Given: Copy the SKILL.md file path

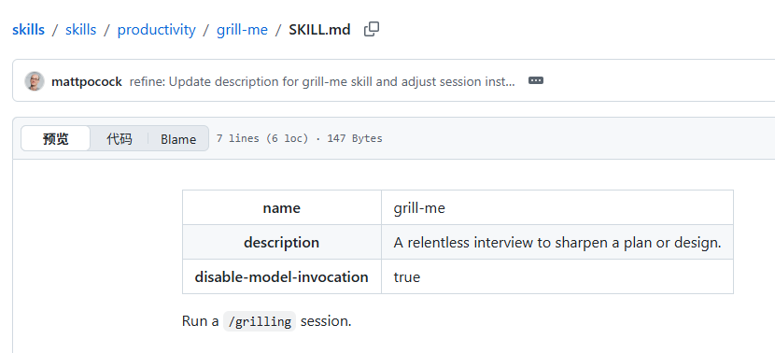Looking at the screenshot, I should coord(372,30).
